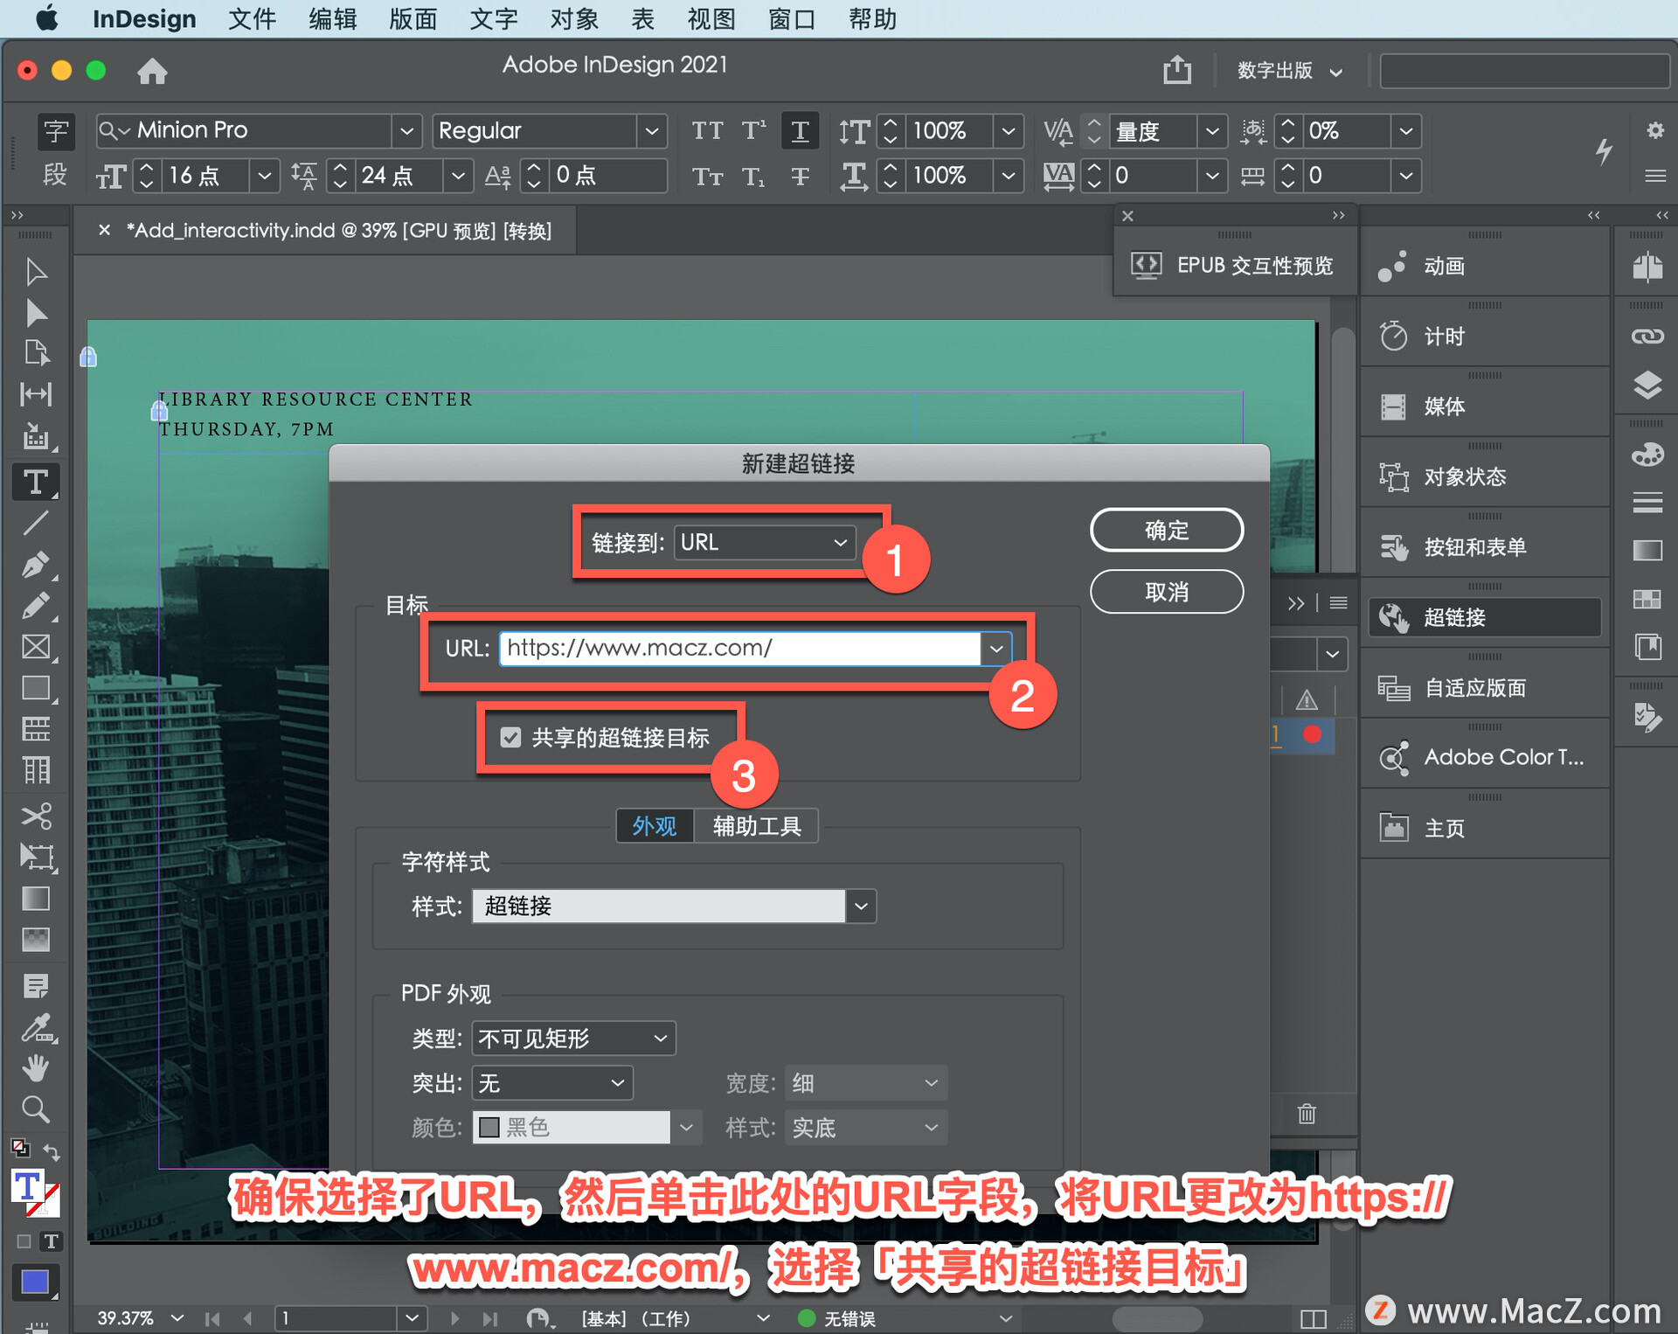
Task: Expand the URL history dropdown arrow
Action: click(x=995, y=648)
